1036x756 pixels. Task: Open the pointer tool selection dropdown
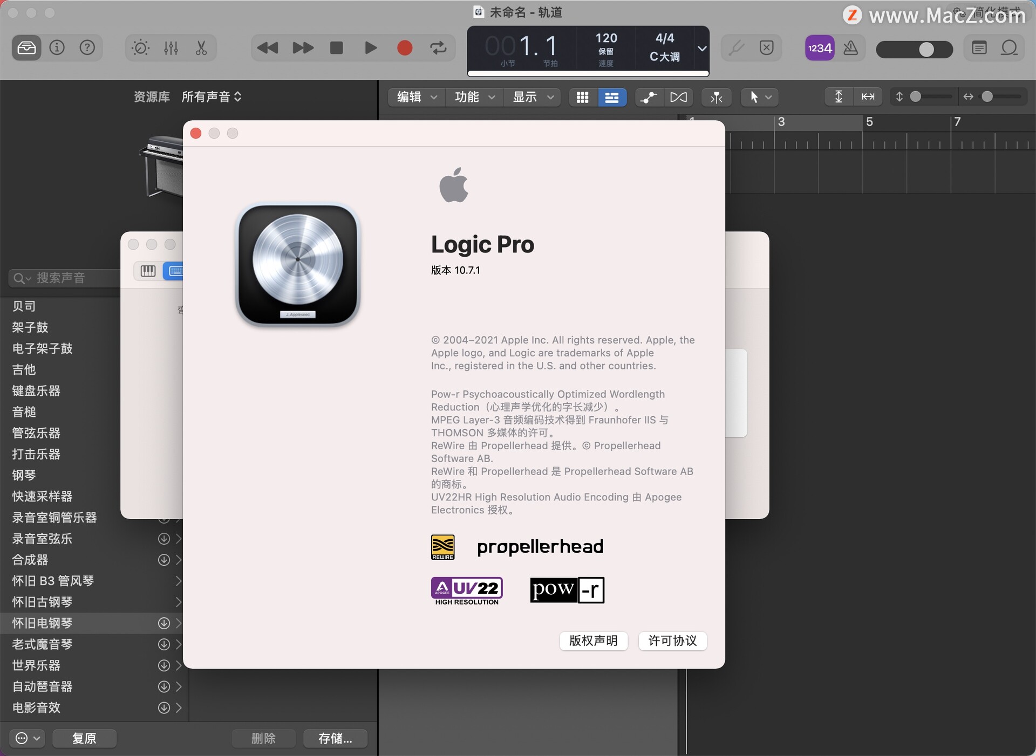tap(760, 97)
